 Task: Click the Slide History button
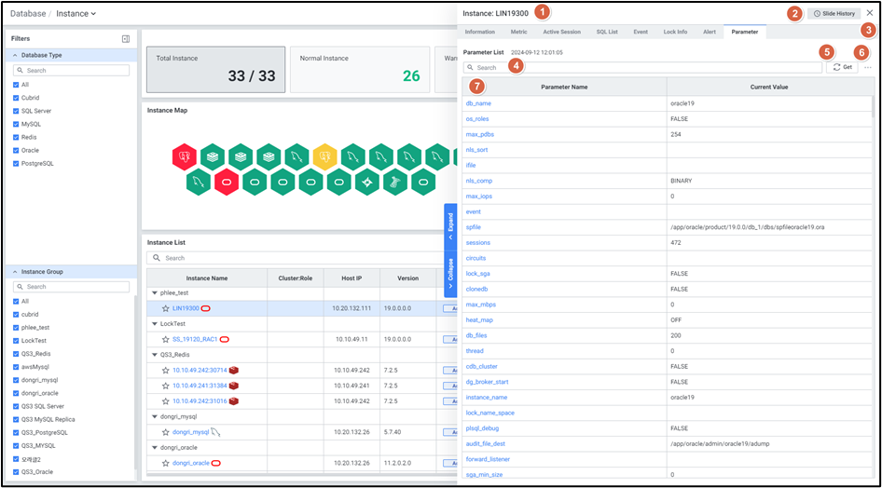[x=834, y=14]
